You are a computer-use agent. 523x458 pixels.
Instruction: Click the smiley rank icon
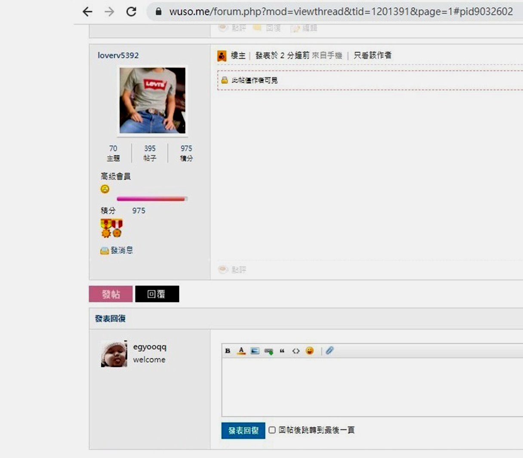[x=105, y=189]
